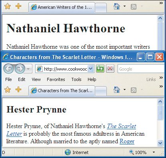Open Home dropdown arrow in front window

pos(124,89)
